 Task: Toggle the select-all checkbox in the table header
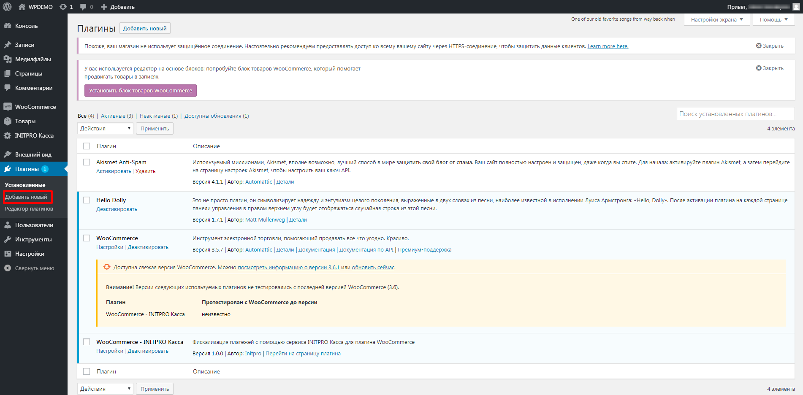tap(87, 146)
